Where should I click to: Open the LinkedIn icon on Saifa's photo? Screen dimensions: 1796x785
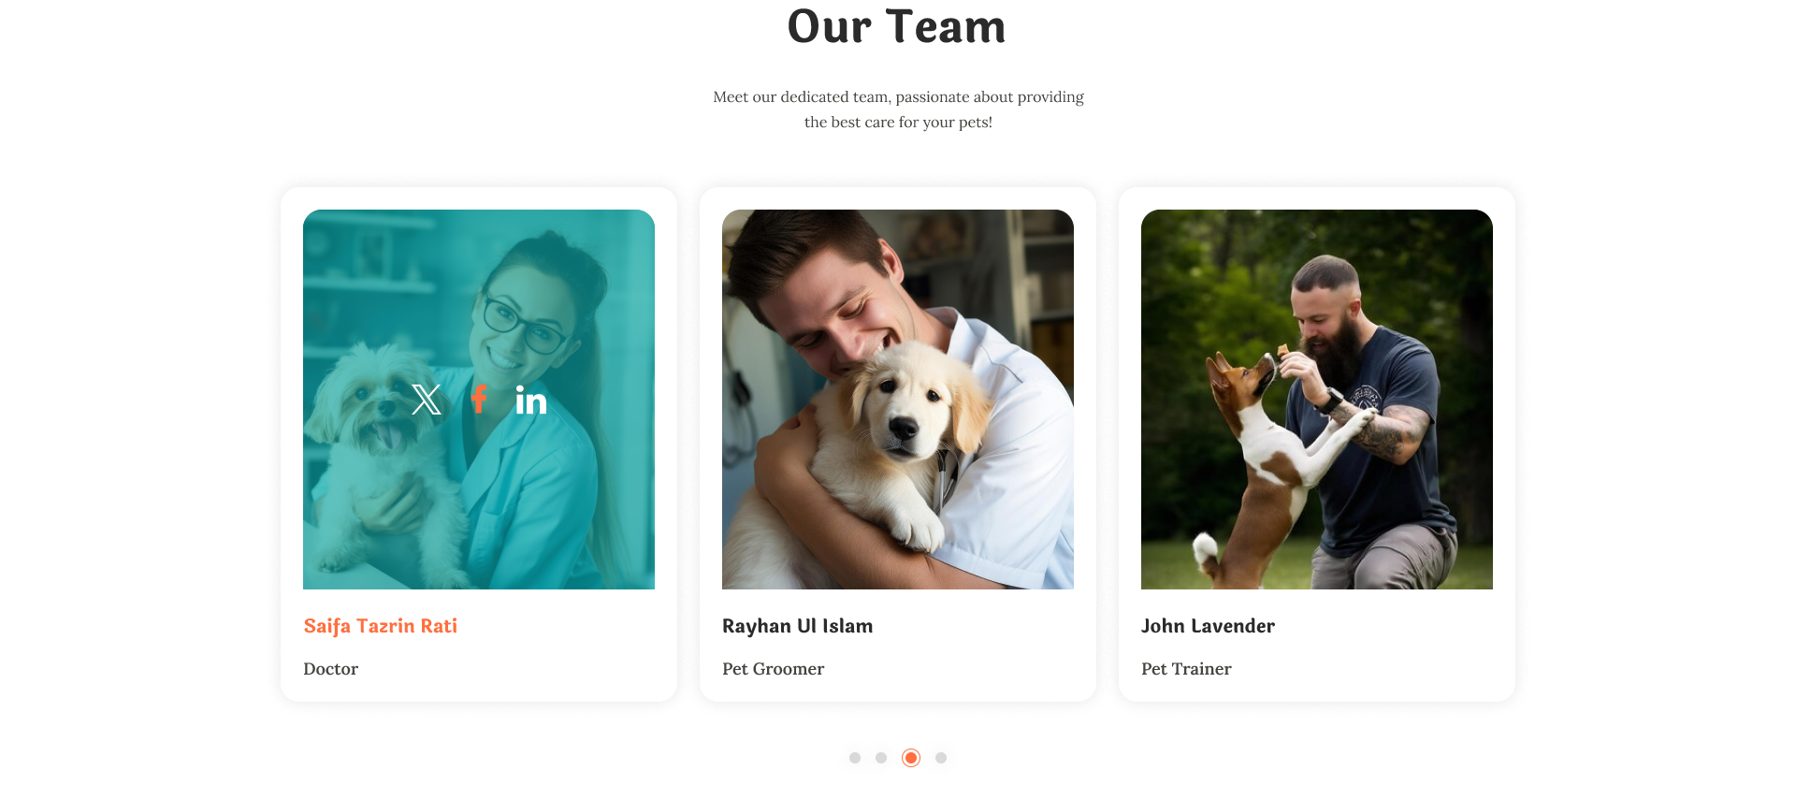point(531,400)
